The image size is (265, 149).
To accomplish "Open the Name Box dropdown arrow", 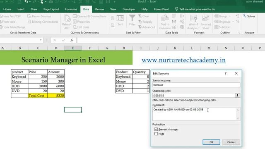I will pyautogui.click(x=41, y=40).
